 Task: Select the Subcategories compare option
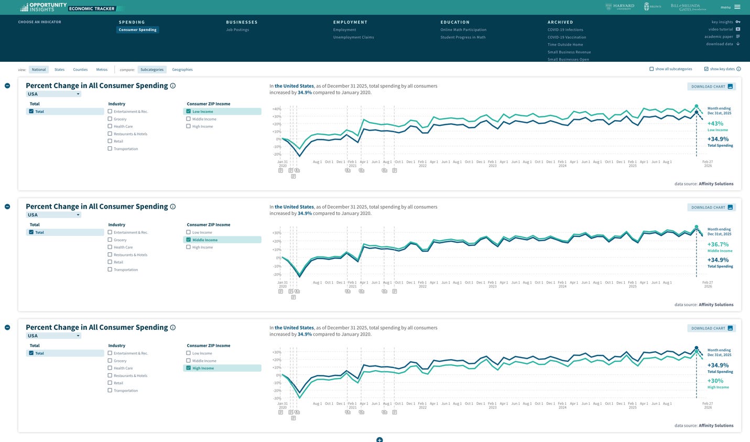(x=152, y=70)
